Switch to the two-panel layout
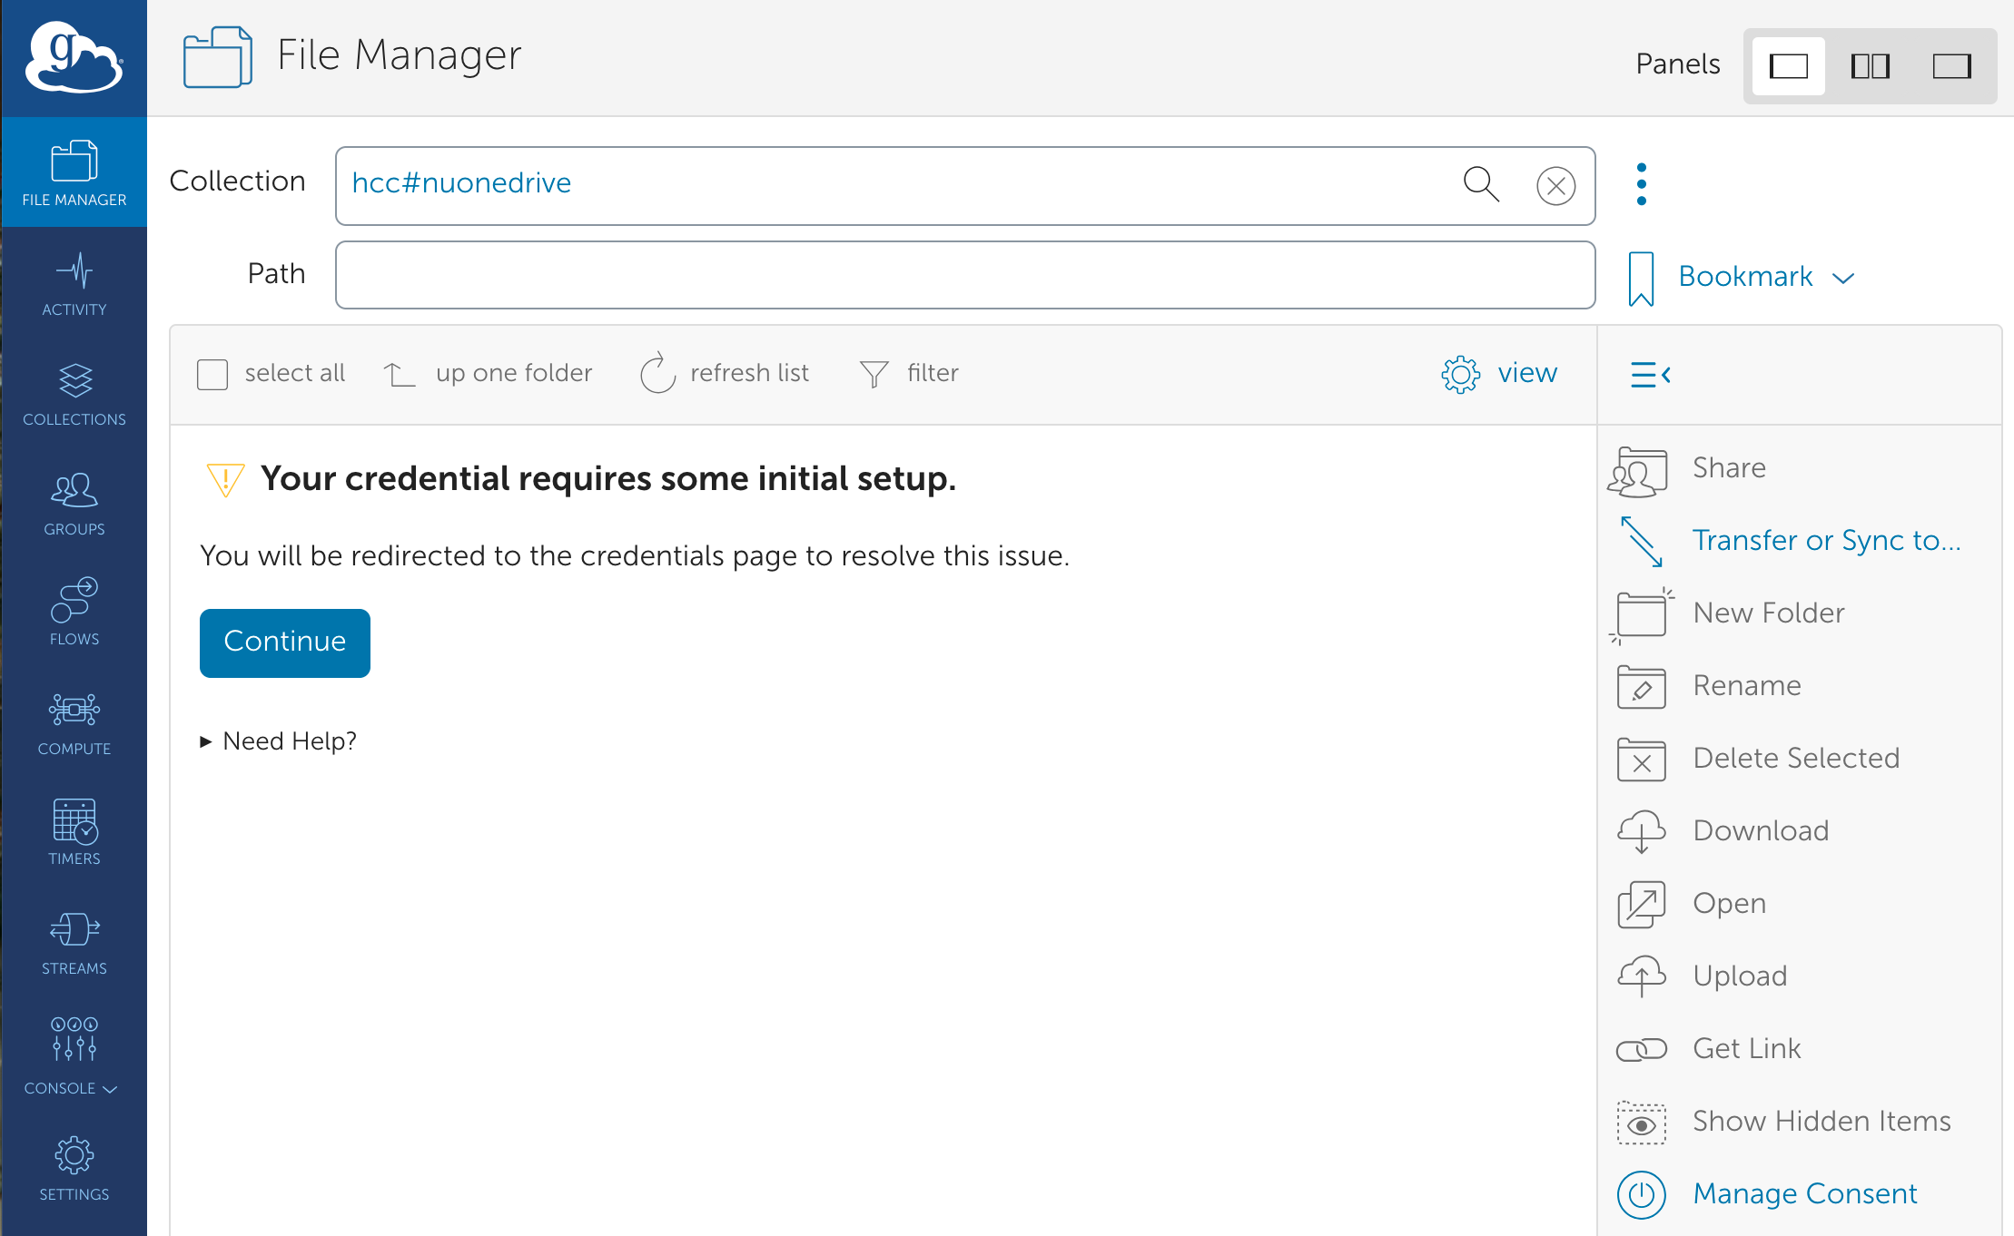 [x=1870, y=65]
